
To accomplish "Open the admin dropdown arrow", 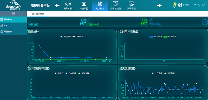I will [x=195, y=5].
